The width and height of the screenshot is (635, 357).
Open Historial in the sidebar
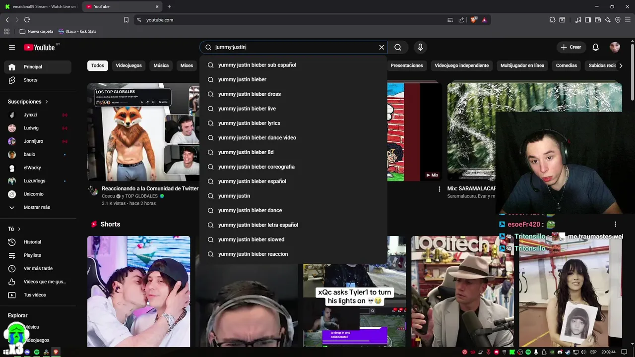point(38,242)
